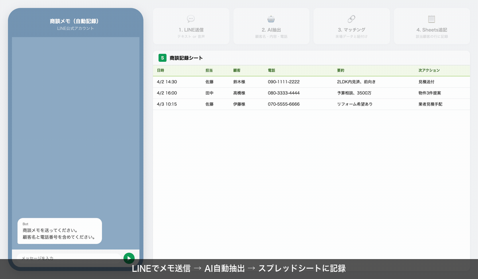Open the clipboard icon on Sheets追記 step
Viewport: 478px width, 279px height.
[432, 19]
